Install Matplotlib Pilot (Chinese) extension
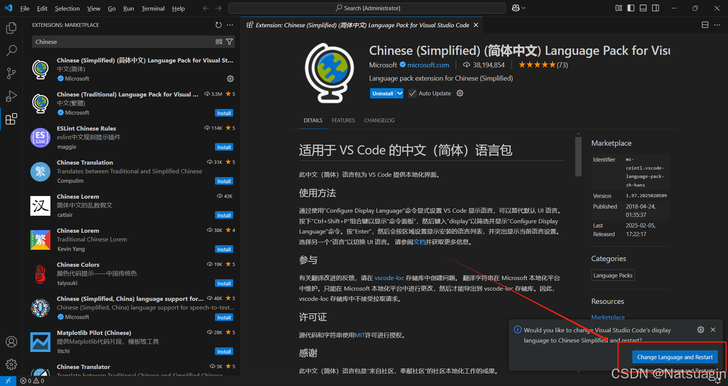 coord(224,352)
